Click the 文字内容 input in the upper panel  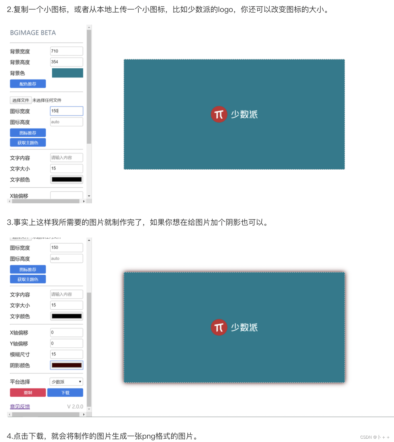66,158
